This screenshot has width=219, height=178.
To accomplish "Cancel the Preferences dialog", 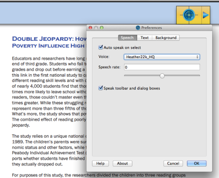I will 173,163.
